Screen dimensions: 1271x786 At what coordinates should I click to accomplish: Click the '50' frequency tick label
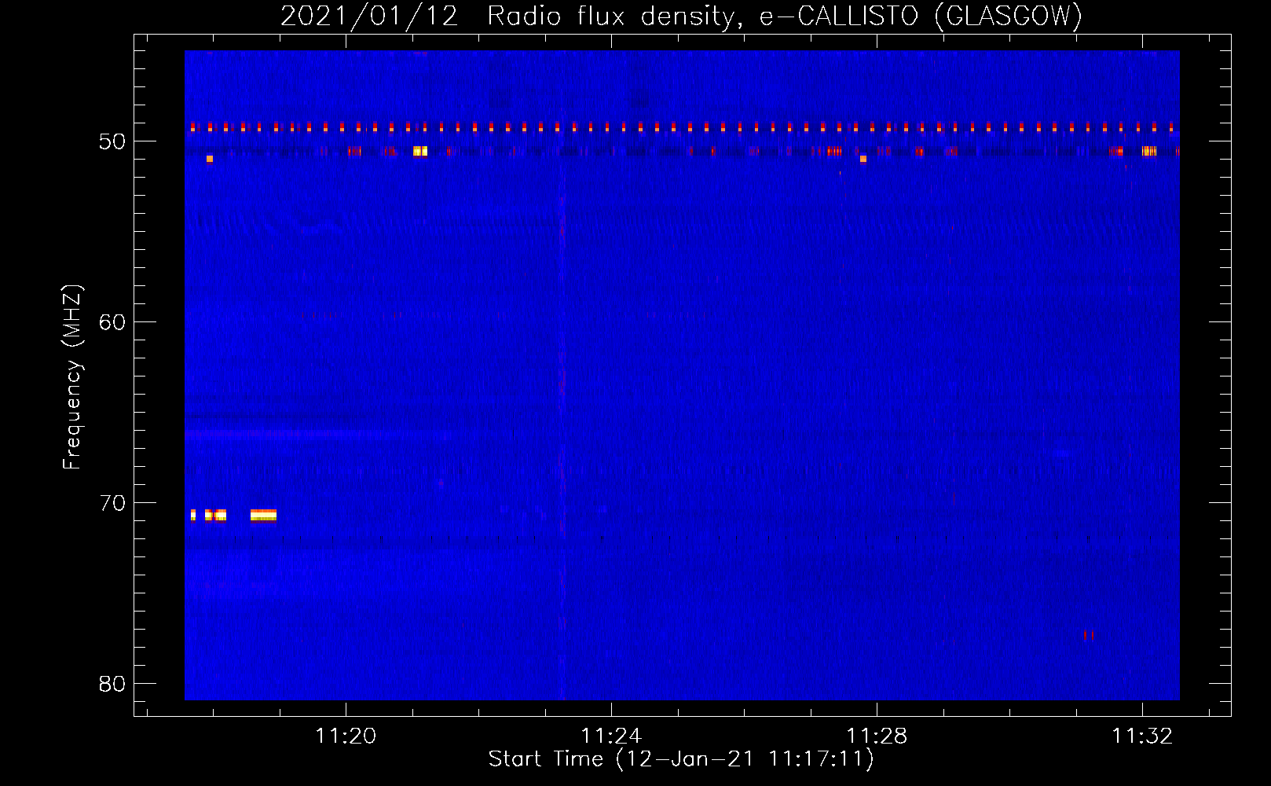pyautogui.click(x=112, y=141)
